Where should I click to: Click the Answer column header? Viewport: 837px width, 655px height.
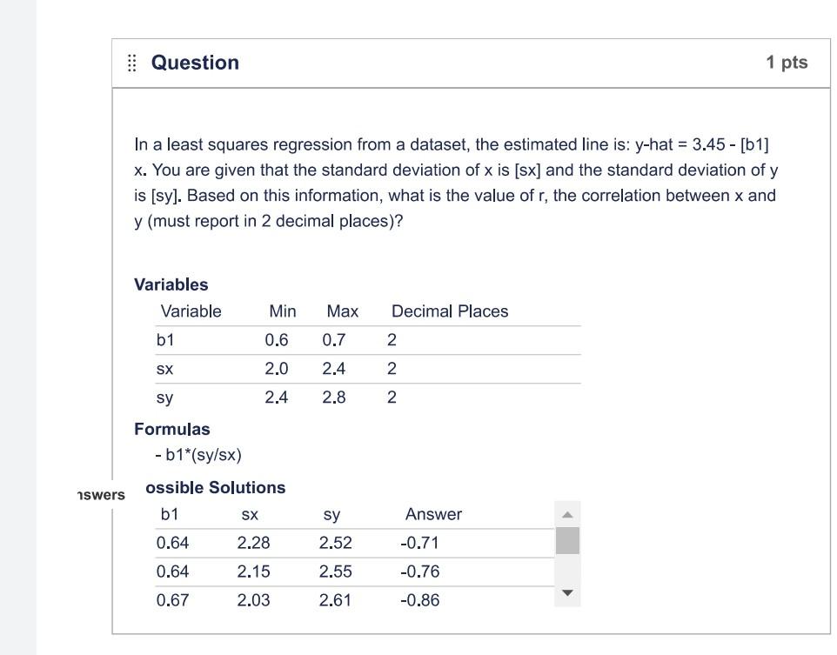pos(432,514)
